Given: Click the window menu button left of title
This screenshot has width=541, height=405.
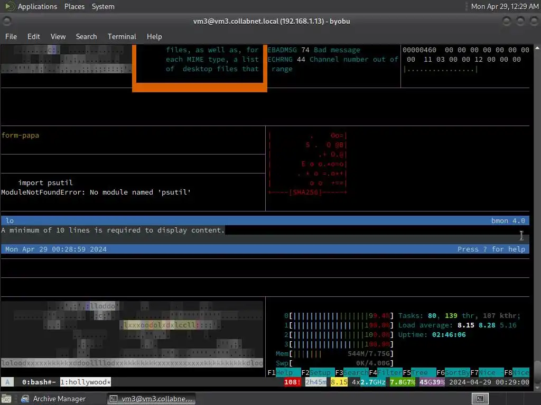Looking at the screenshot, I should 7,21.
